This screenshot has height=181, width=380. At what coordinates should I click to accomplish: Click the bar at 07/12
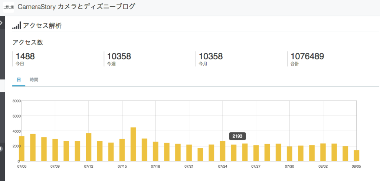pos(89,147)
